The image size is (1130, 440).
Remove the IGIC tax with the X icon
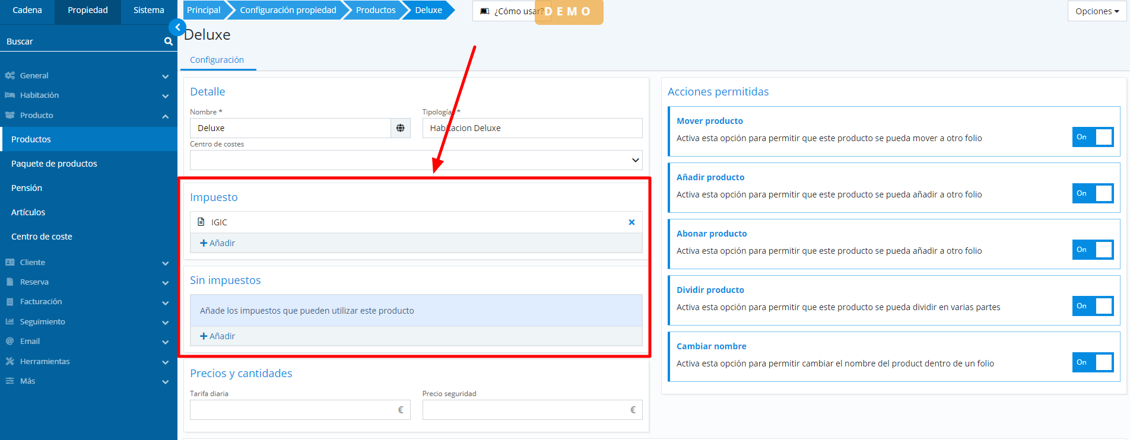click(631, 222)
